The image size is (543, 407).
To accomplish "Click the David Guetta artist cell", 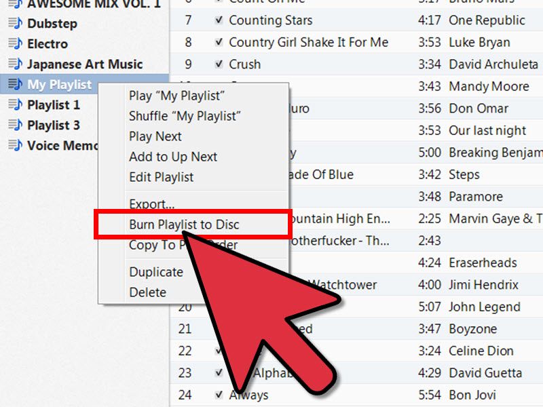I will pyautogui.click(x=485, y=372).
